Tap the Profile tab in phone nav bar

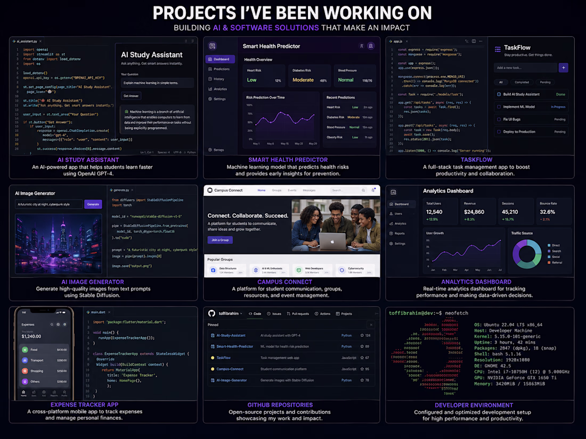64,393
